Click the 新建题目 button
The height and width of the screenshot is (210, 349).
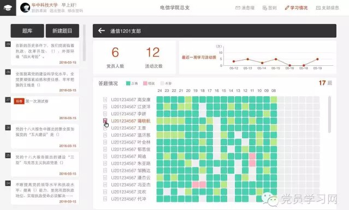62,31
